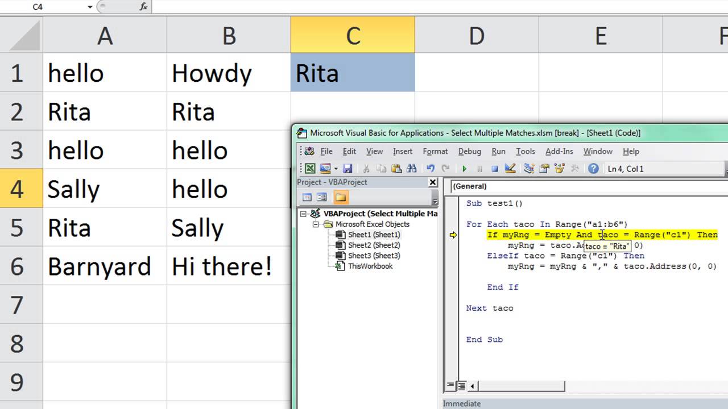
Task: Open the Add-Ins menu
Action: [559, 151]
